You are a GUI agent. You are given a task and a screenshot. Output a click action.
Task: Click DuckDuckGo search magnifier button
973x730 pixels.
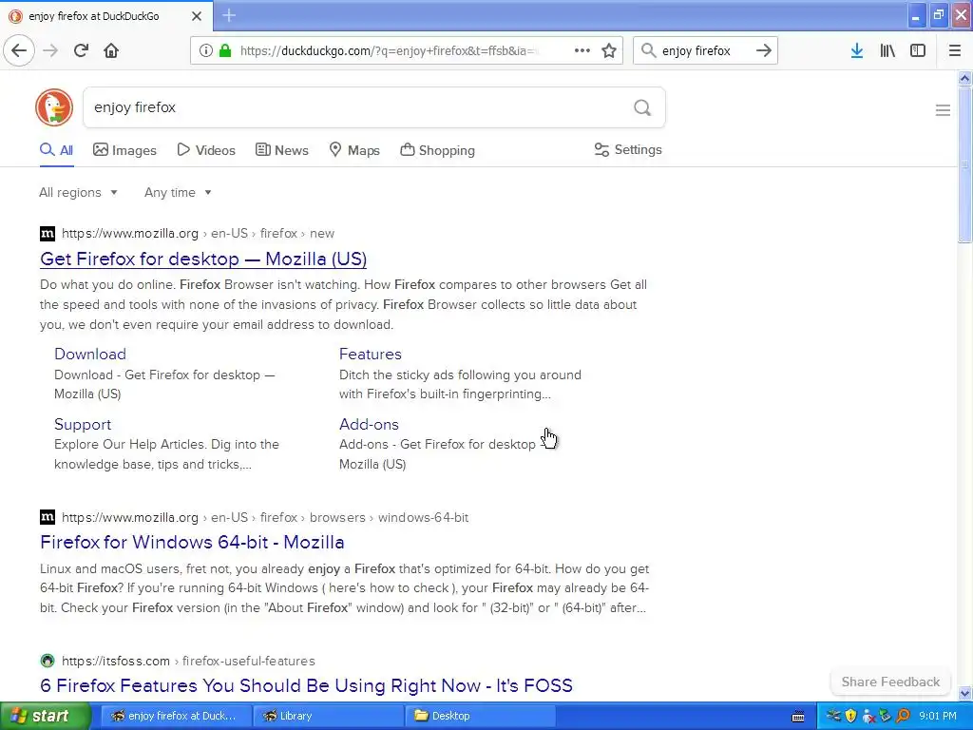[642, 108]
